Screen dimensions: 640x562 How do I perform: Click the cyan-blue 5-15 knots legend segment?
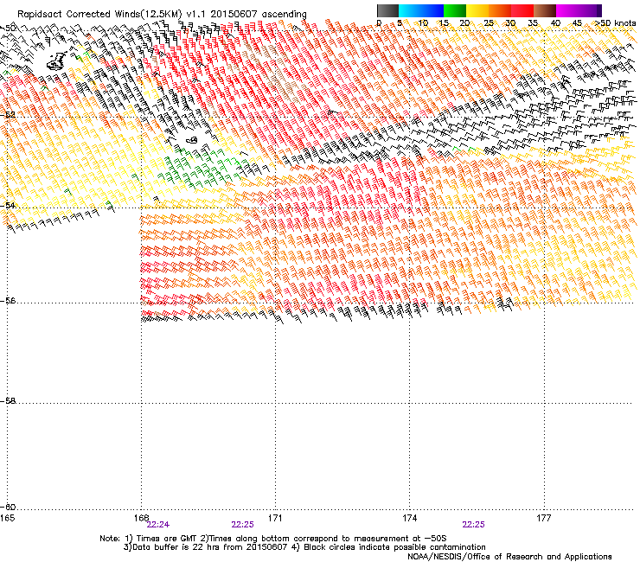tap(421, 10)
